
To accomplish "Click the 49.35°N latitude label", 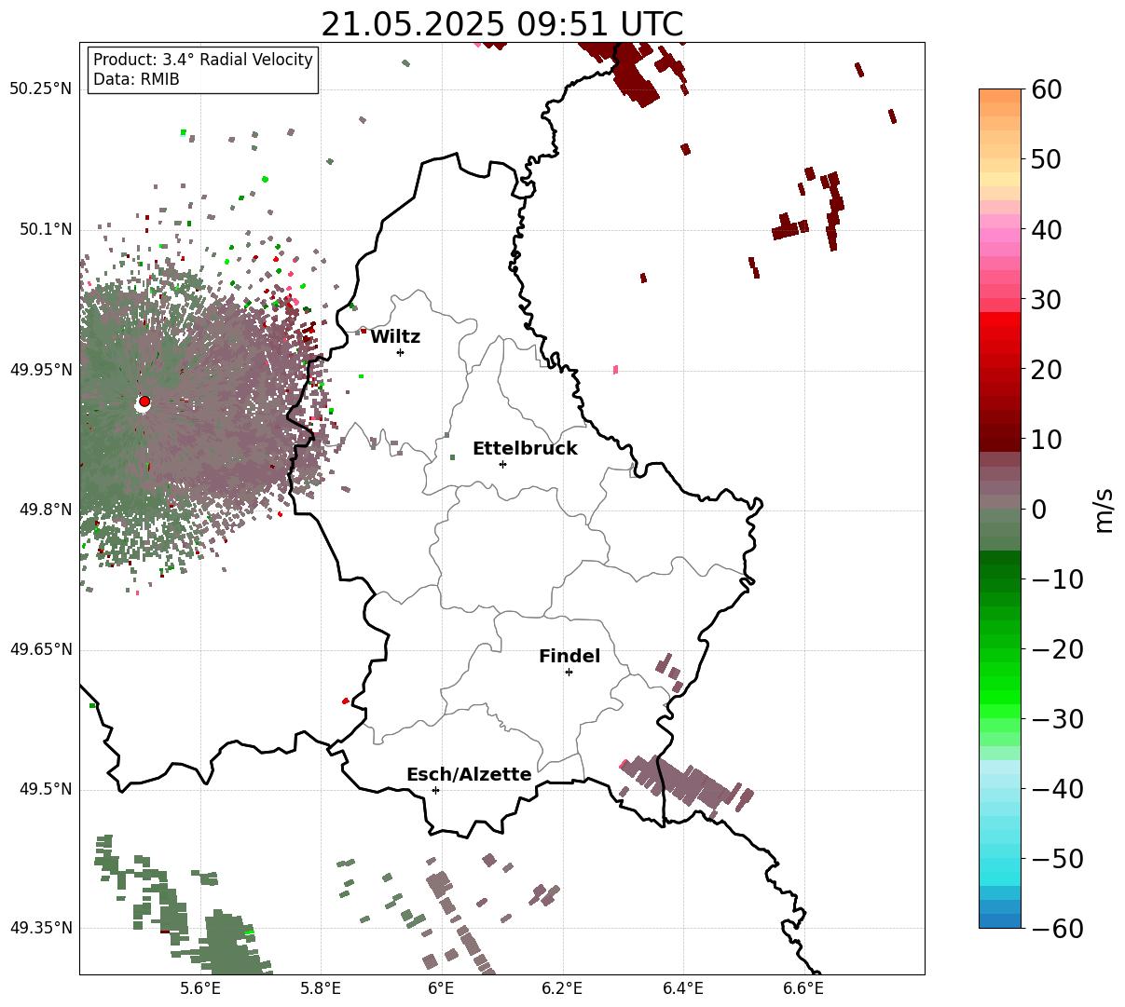I will [40, 928].
